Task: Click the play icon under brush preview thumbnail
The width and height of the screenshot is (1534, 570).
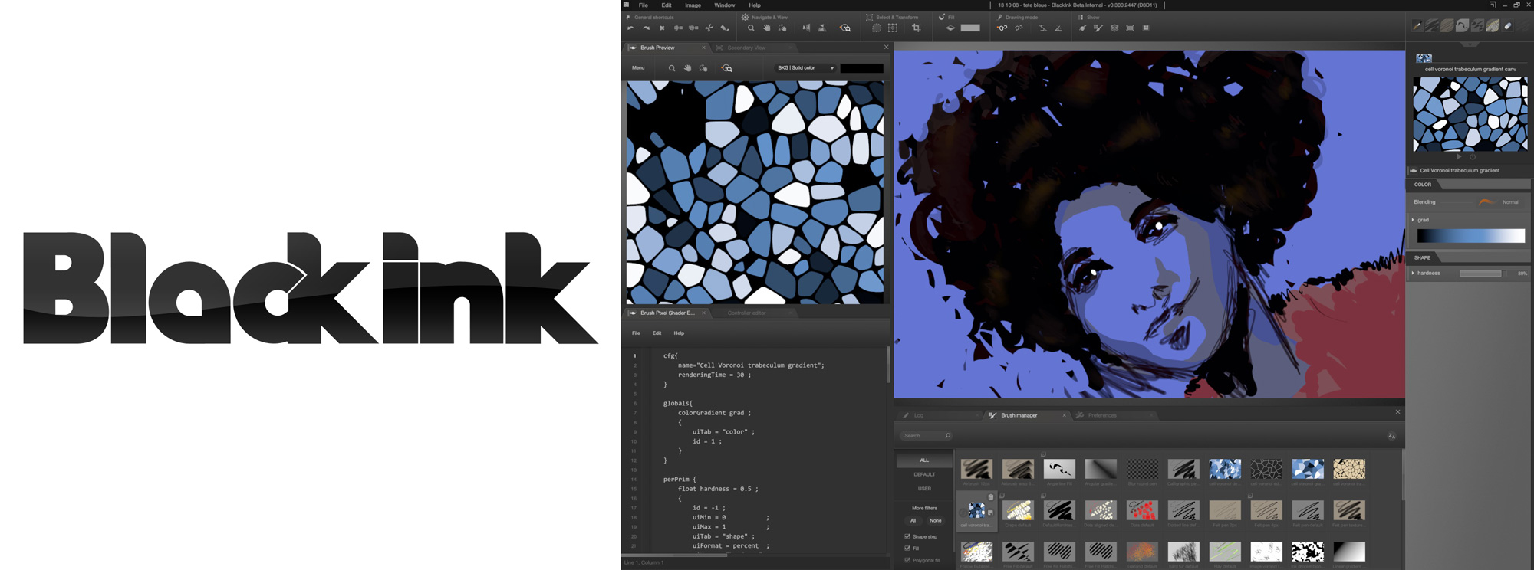Action: (x=1459, y=156)
